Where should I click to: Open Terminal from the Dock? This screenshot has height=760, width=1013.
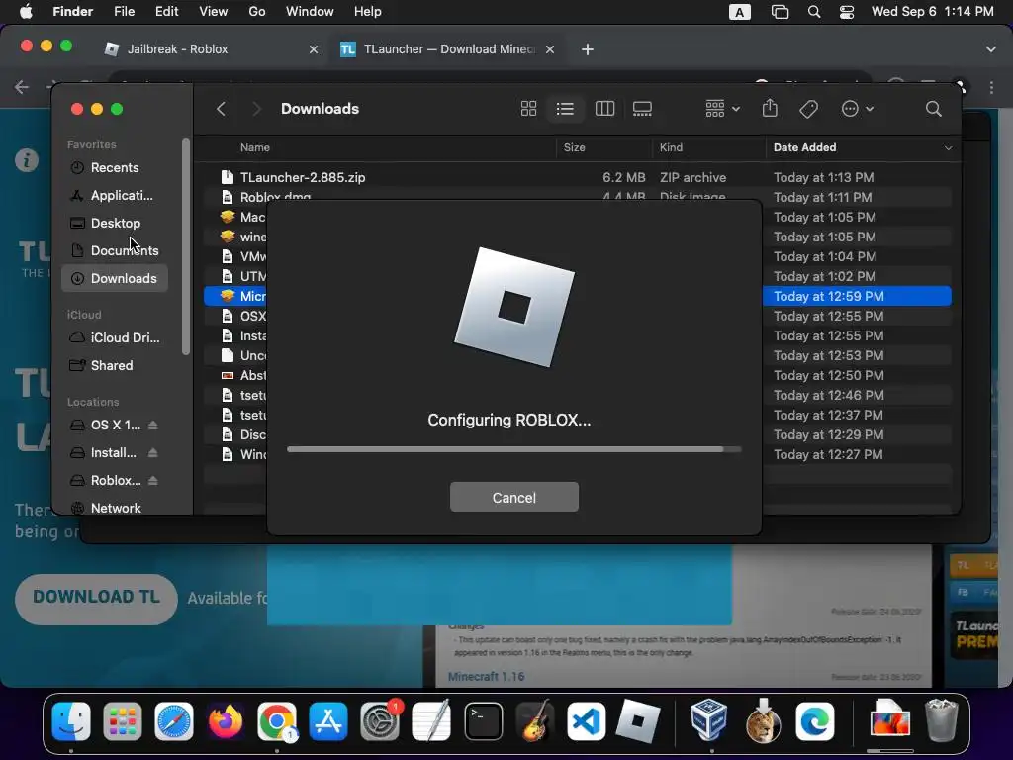pyautogui.click(x=483, y=720)
